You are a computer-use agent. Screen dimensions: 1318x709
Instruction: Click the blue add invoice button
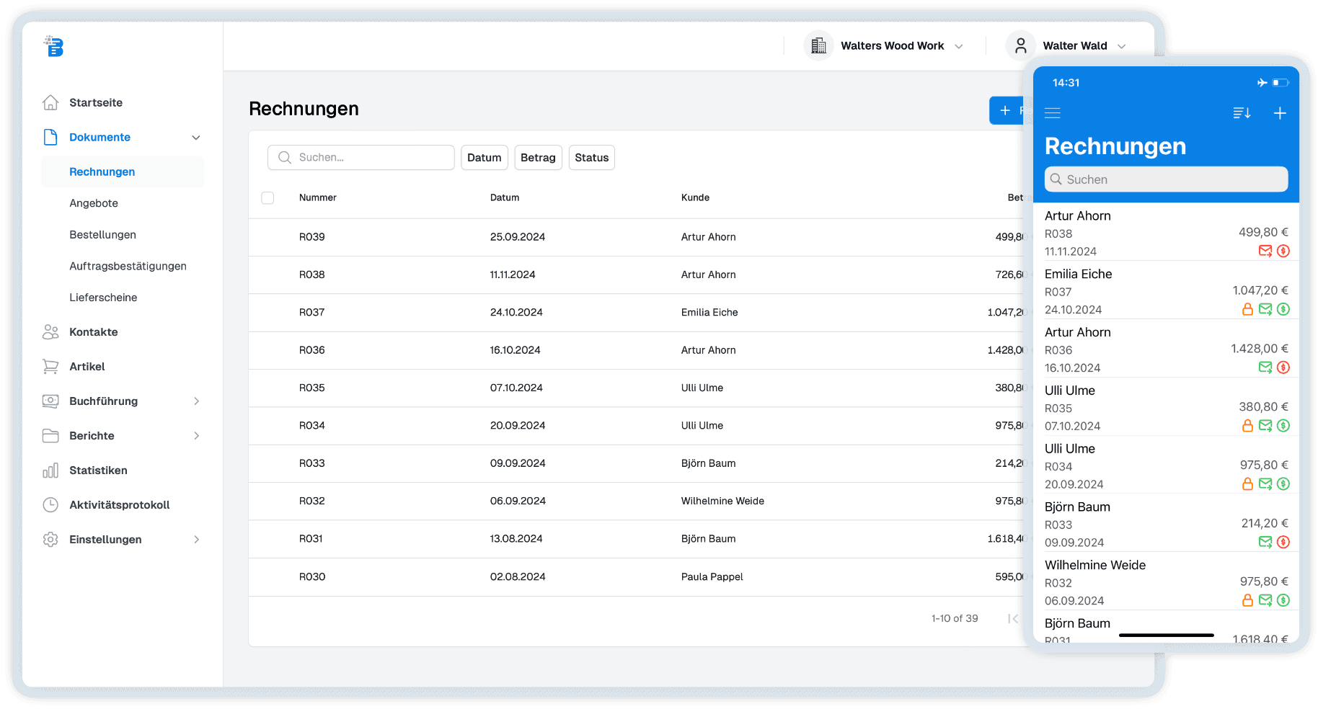(1007, 110)
